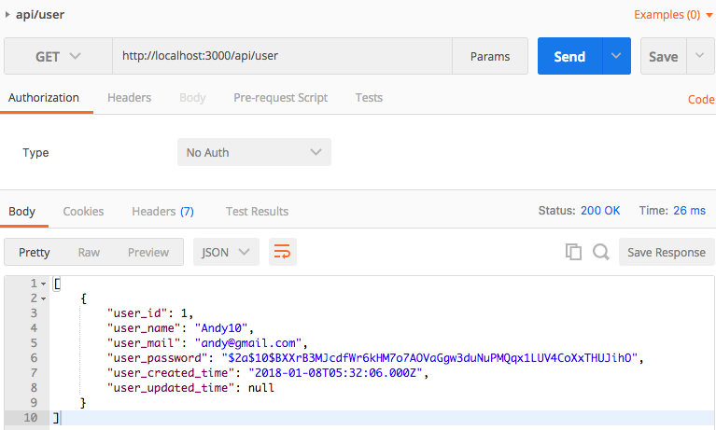Collapse the JSON array at line 1

43,284
